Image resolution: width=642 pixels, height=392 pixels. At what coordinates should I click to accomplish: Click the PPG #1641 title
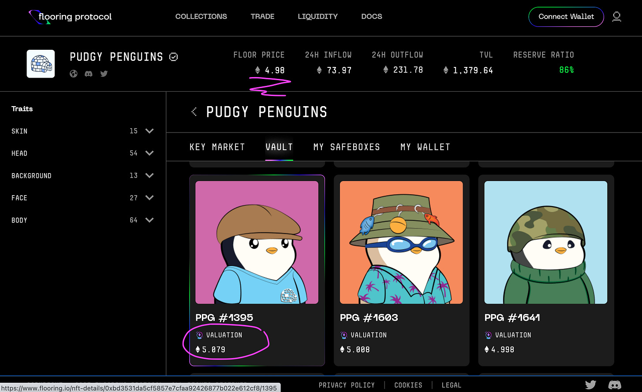(512, 318)
